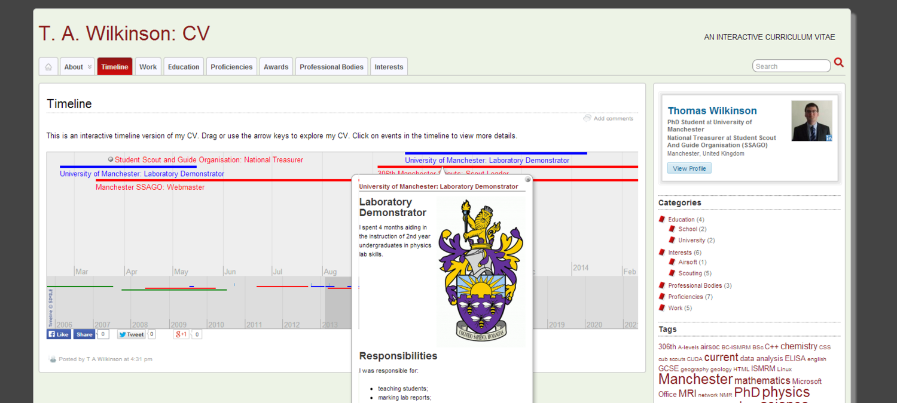Viewport: 897px width, 403px height.
Task: Open the Professional Bodies tab
Action: click(332, 67)
